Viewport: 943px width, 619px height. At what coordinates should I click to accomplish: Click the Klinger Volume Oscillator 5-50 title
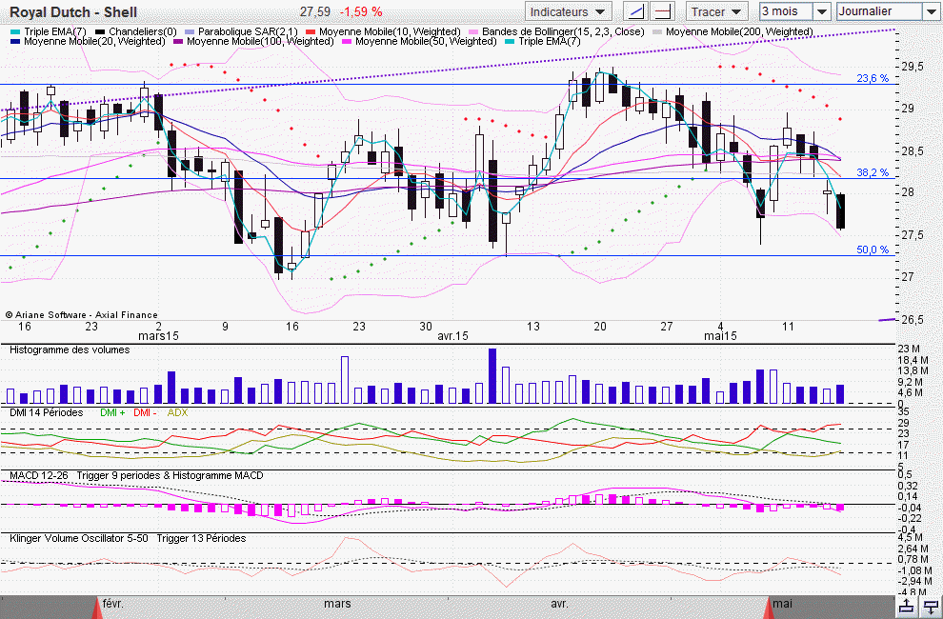click(x=79, y=538)
